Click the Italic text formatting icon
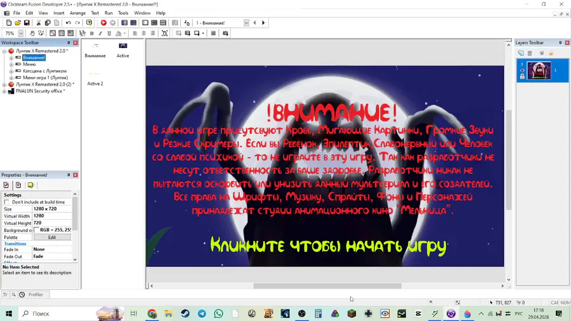This screenshot has height=321, width=571. click(x=100, y=33)
